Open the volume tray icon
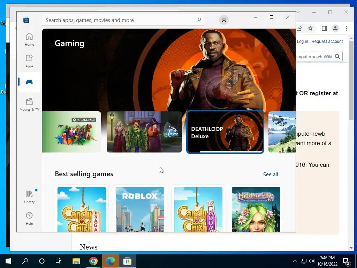Screen dimensions: 357x268 [x=312, y=261]
